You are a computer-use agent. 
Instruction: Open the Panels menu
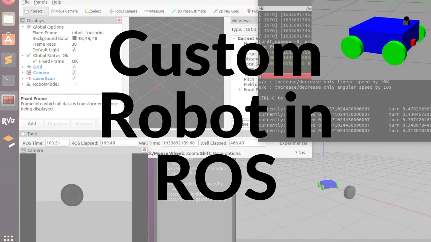click(x=41, y=2)
